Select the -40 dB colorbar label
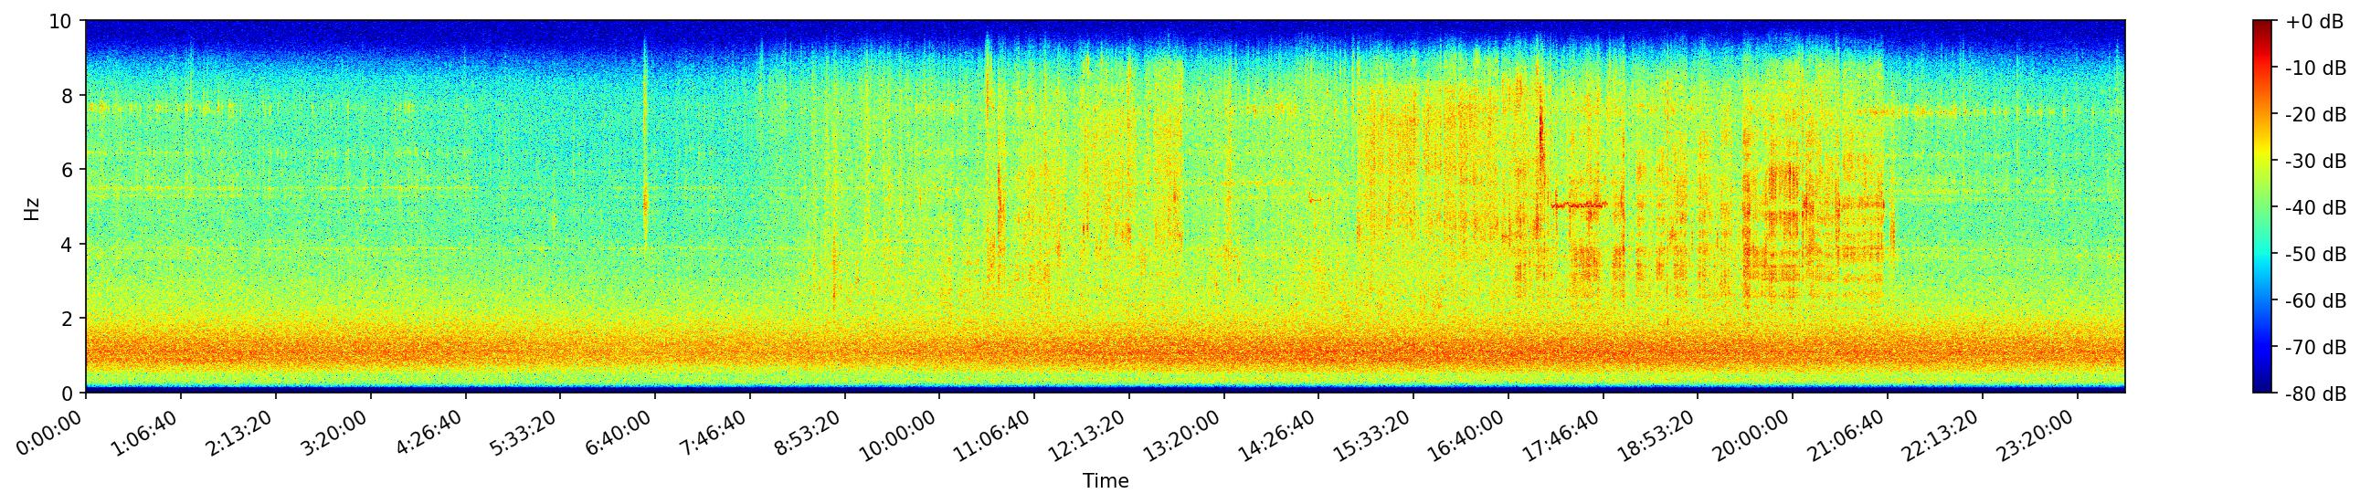The height and width of the screenshot is (504, 2360). click(x=2316, y=207)
